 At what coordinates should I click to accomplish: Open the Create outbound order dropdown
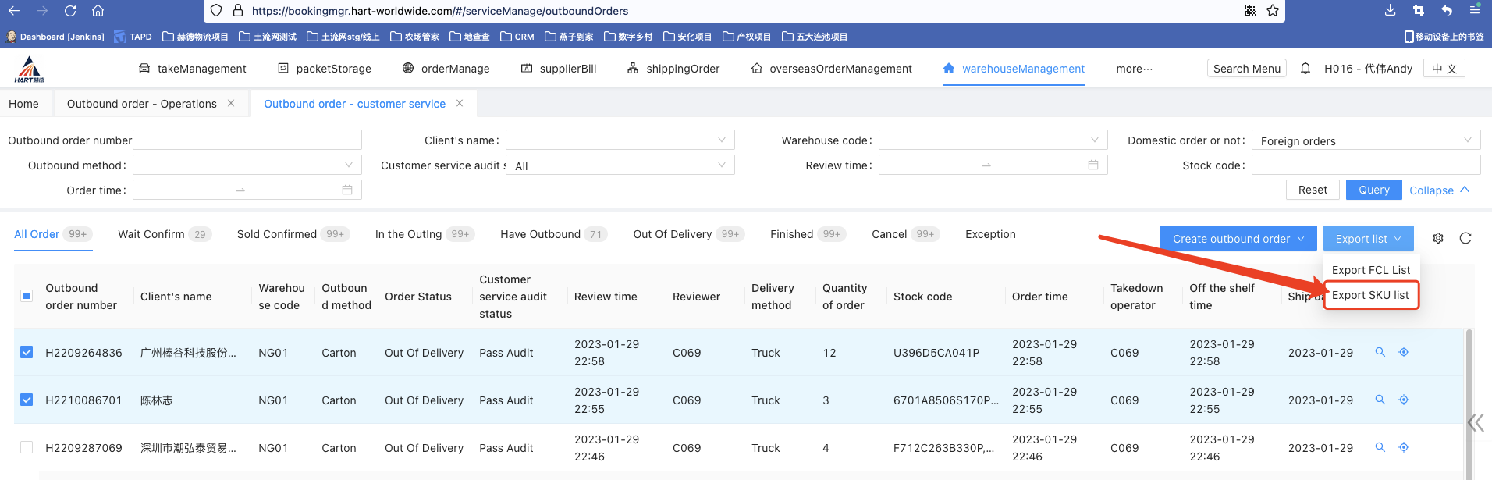click(x=1238, y=239)
